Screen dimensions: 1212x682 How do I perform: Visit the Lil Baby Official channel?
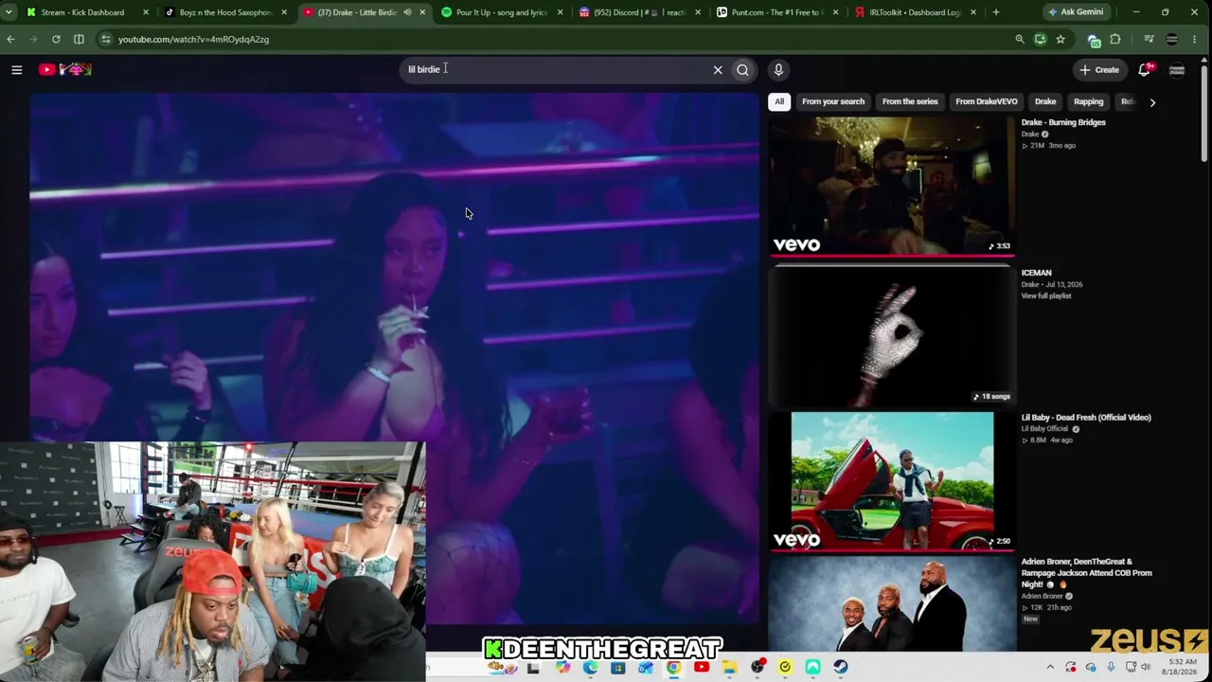[x=1044, y=429]
